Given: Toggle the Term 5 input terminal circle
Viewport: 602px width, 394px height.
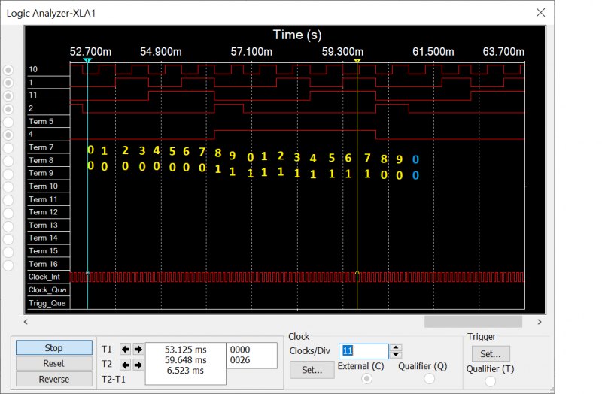Looking at the screenshot, I should 8,121.
